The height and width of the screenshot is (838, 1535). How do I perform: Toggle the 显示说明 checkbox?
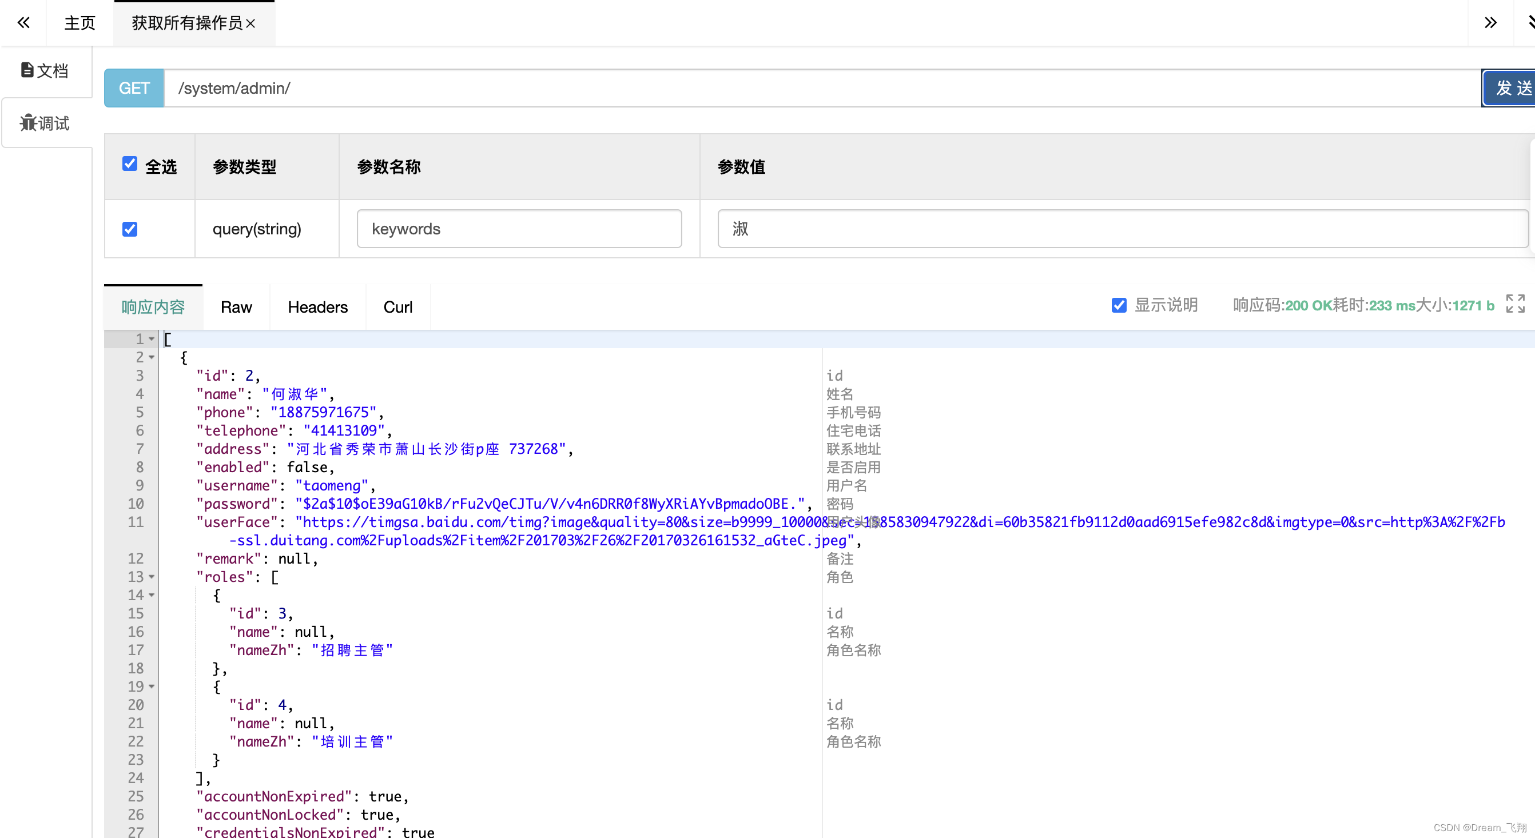pyautogui.click(x=1119, y=306)
